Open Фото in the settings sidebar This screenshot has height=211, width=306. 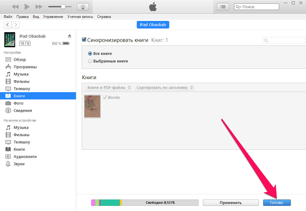click(19, 103)
